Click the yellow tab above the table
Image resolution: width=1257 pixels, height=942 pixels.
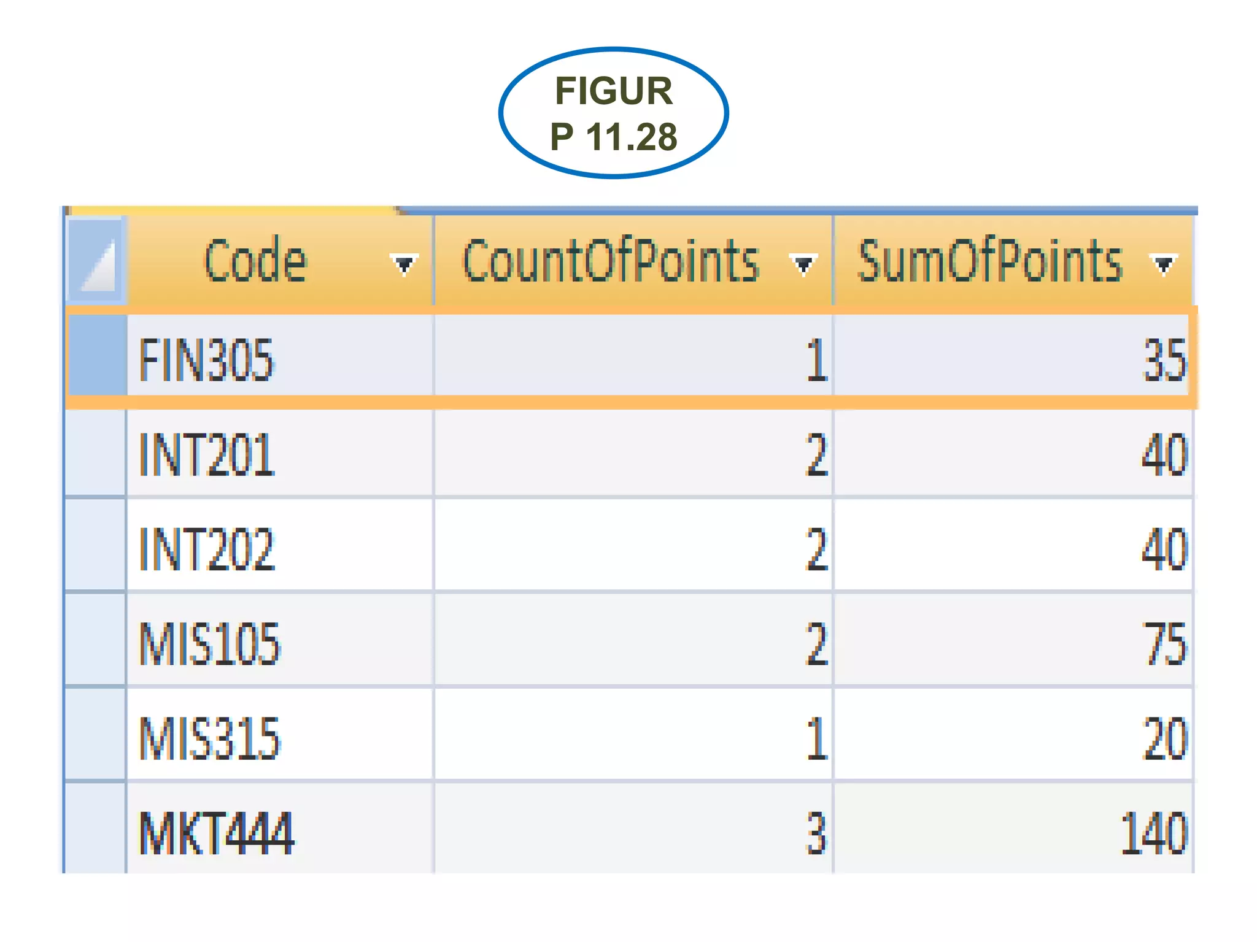point(233,211)
